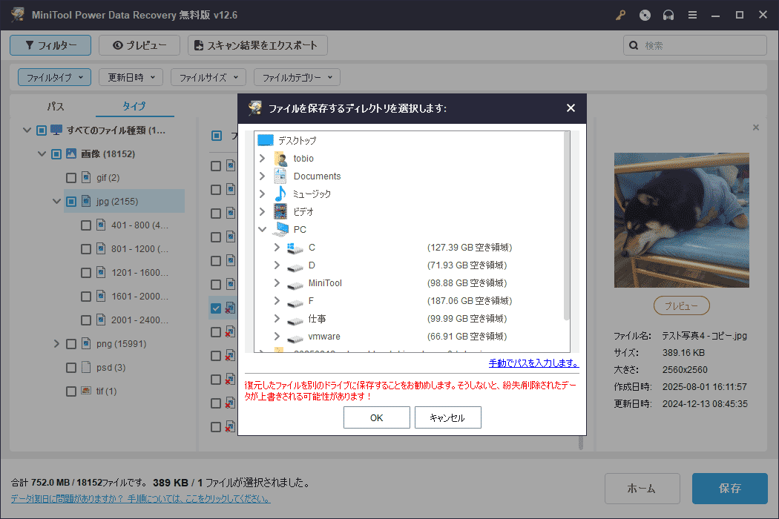Toggle the jpg (2155) checkbox
779x519 pixels.
(x=71, y=202)
